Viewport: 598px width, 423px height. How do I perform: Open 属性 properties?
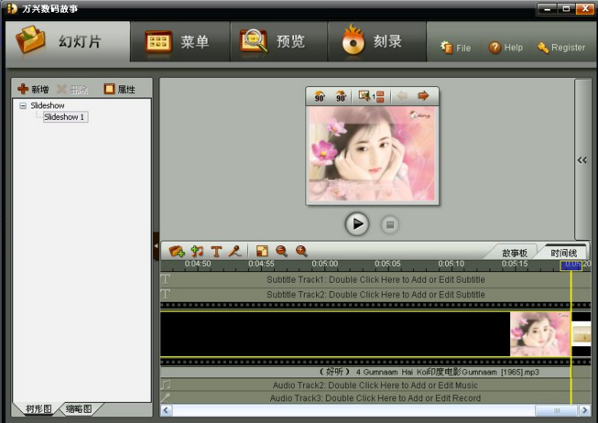click(x=120, y=89)
